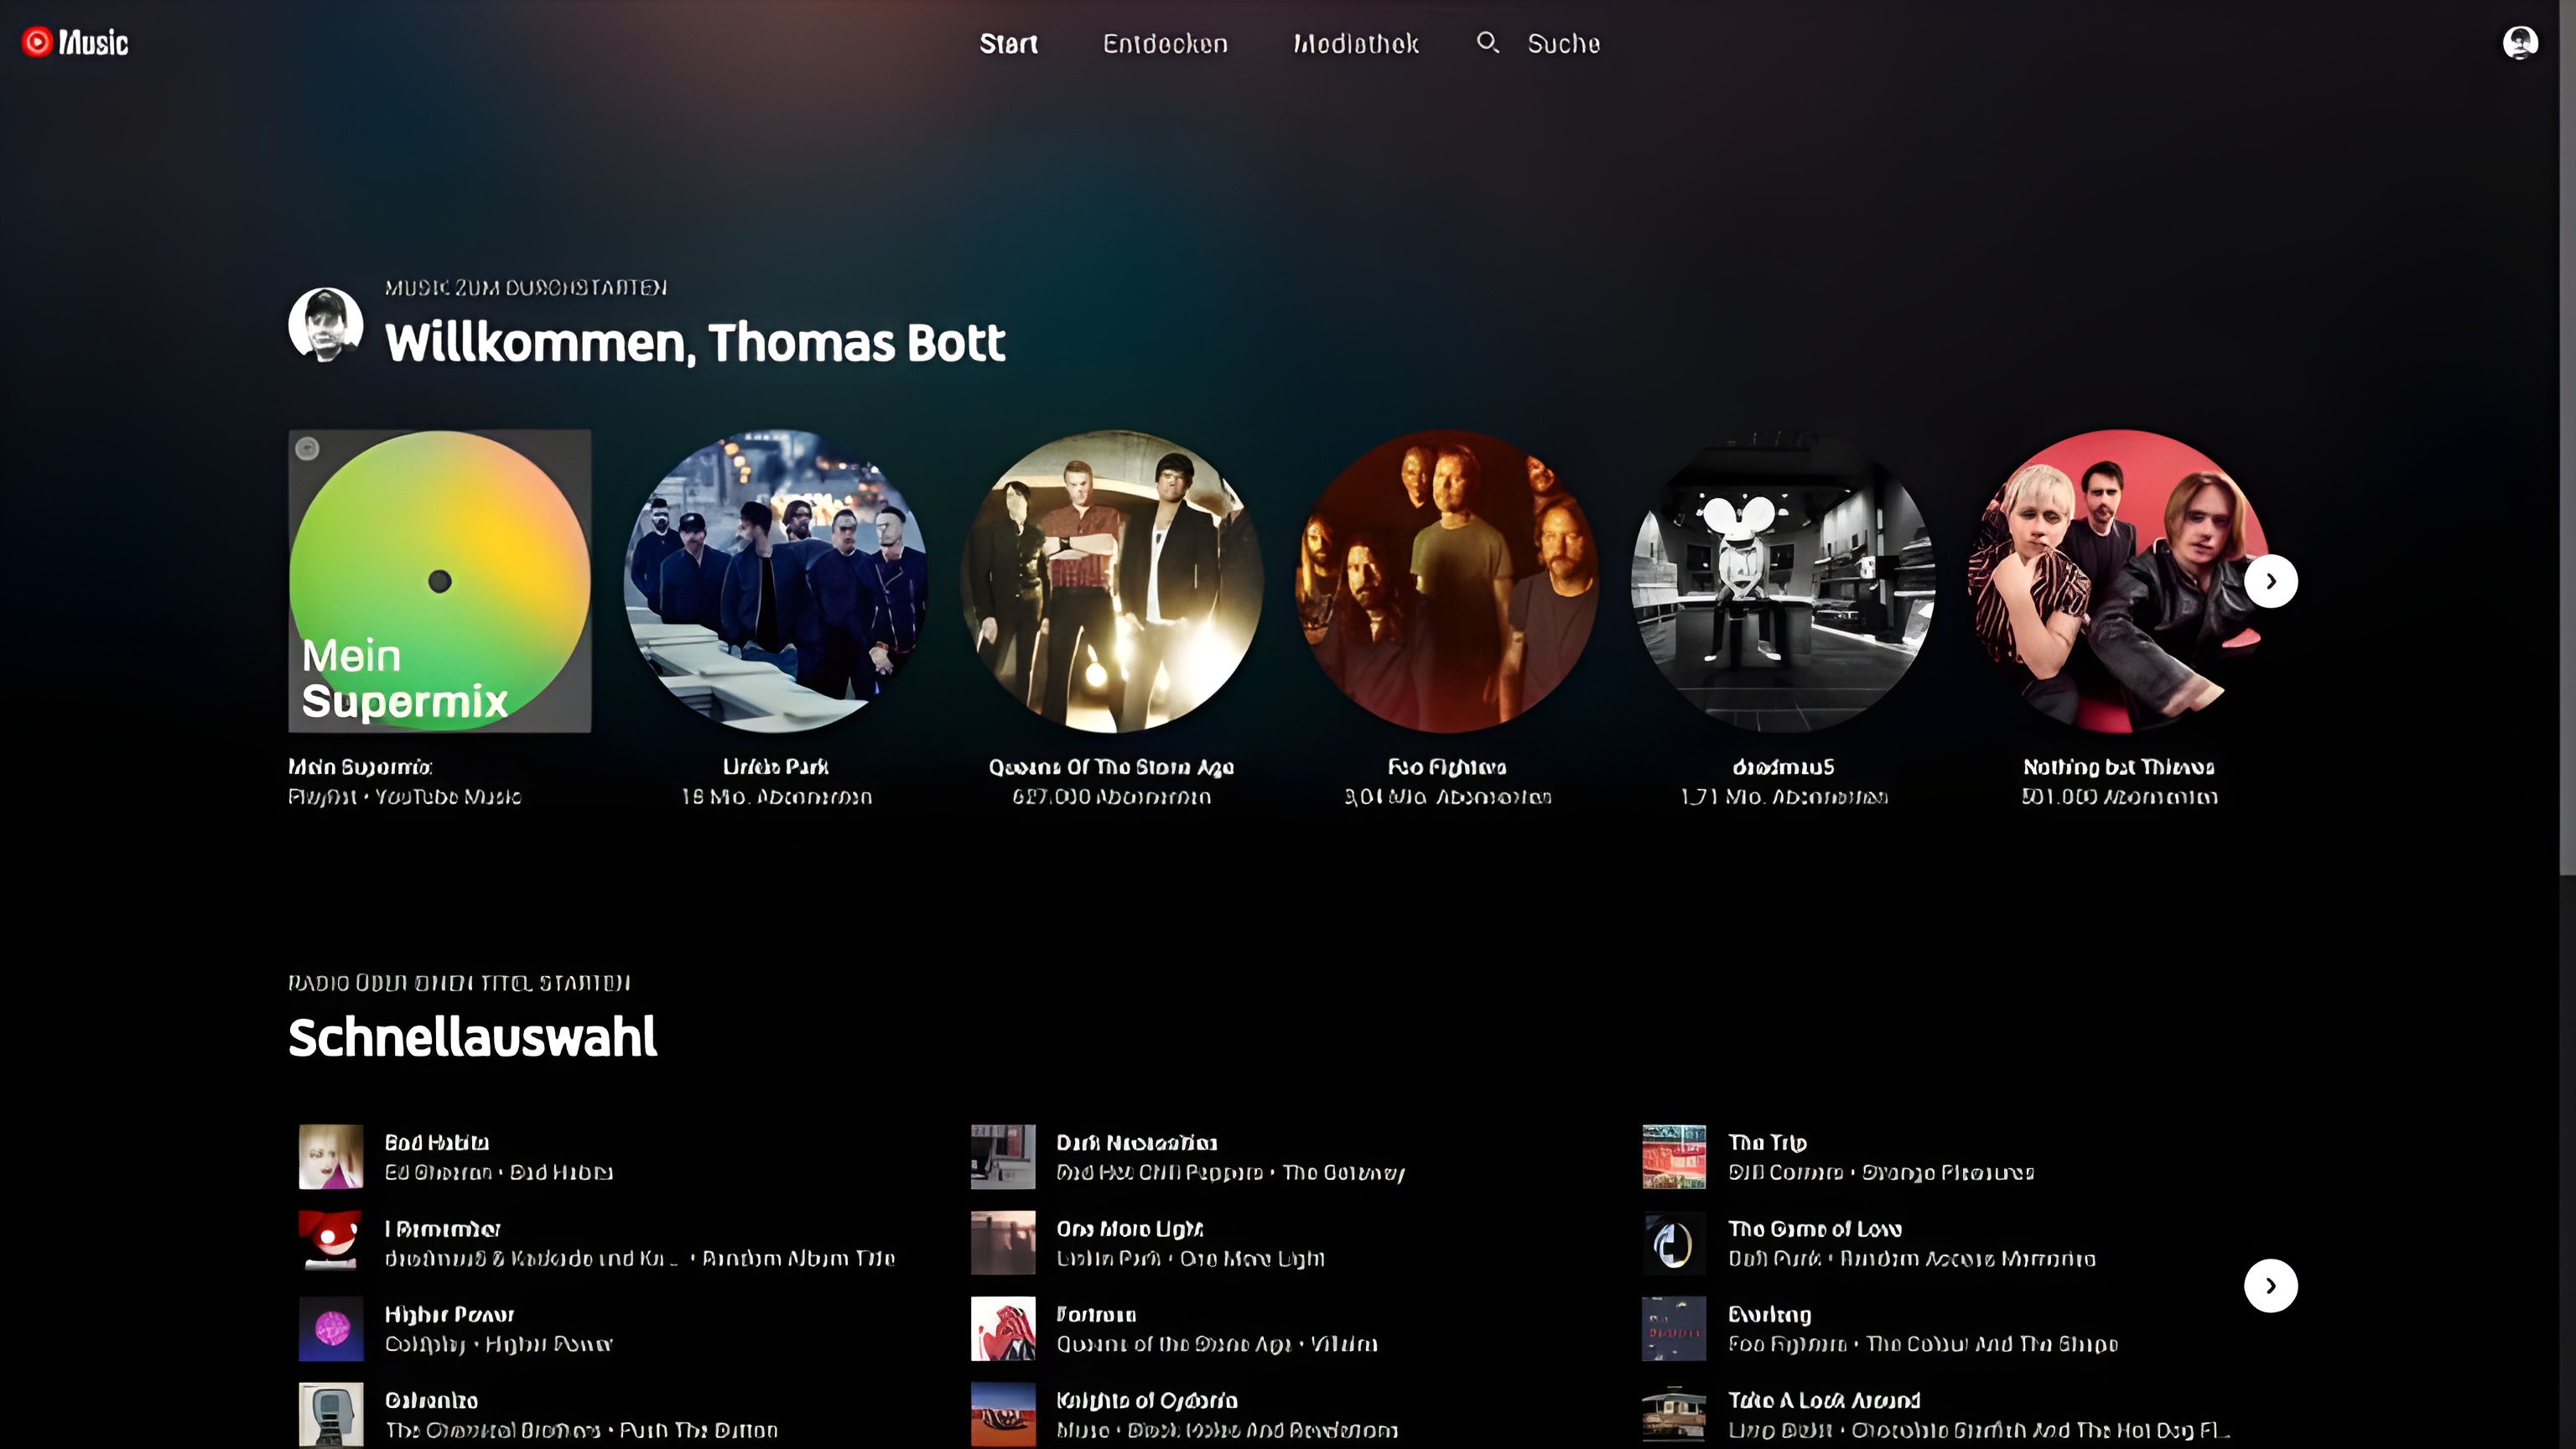The height and width of the screenshot is (1449, 2576).
Task: Play Knights of Cydonia cover thumbnail
Action: pos(1003,1415)
